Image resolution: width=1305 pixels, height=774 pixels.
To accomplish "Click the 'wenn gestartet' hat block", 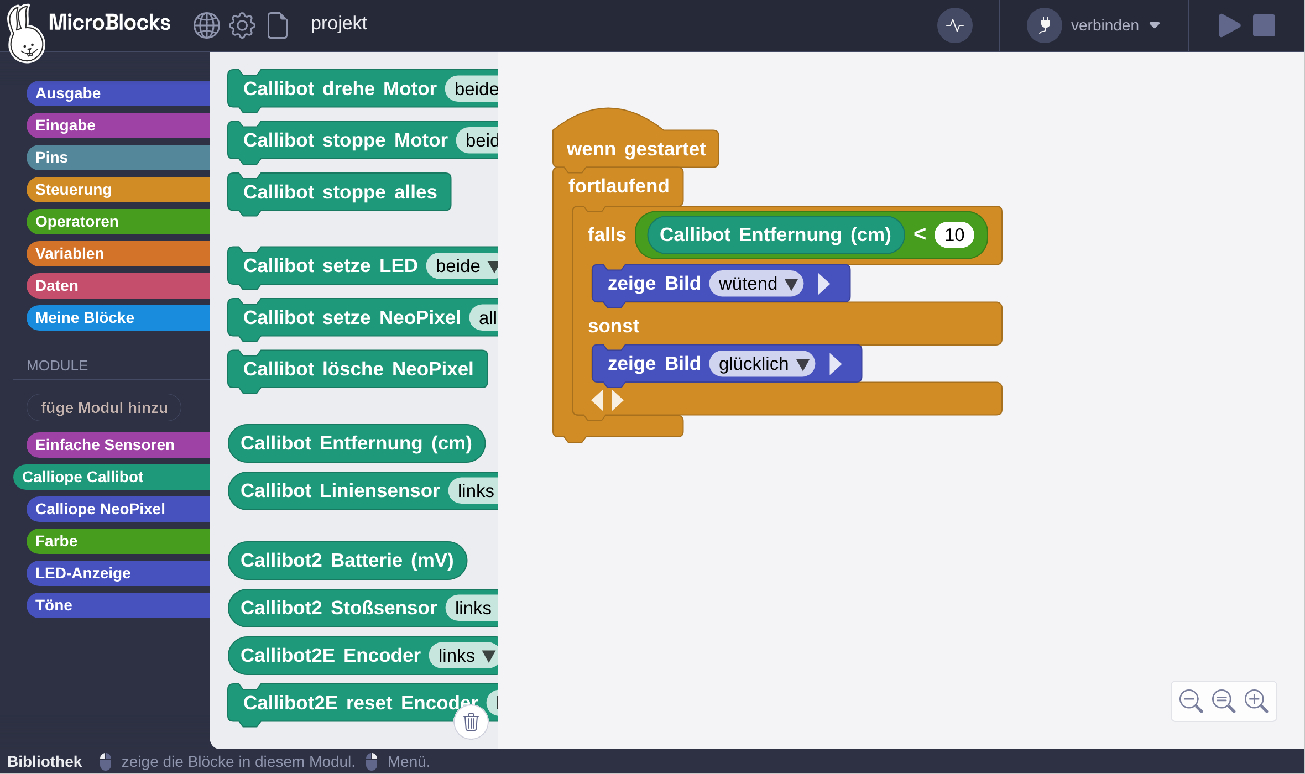I will 636,148.
